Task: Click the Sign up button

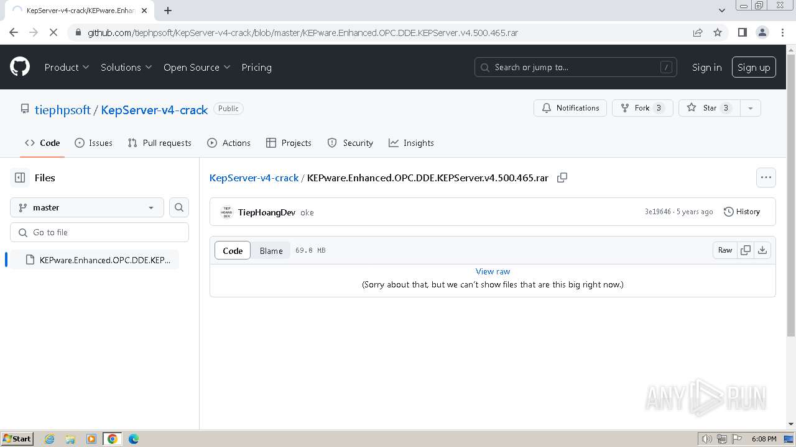Action: click(x=754, y=67)
